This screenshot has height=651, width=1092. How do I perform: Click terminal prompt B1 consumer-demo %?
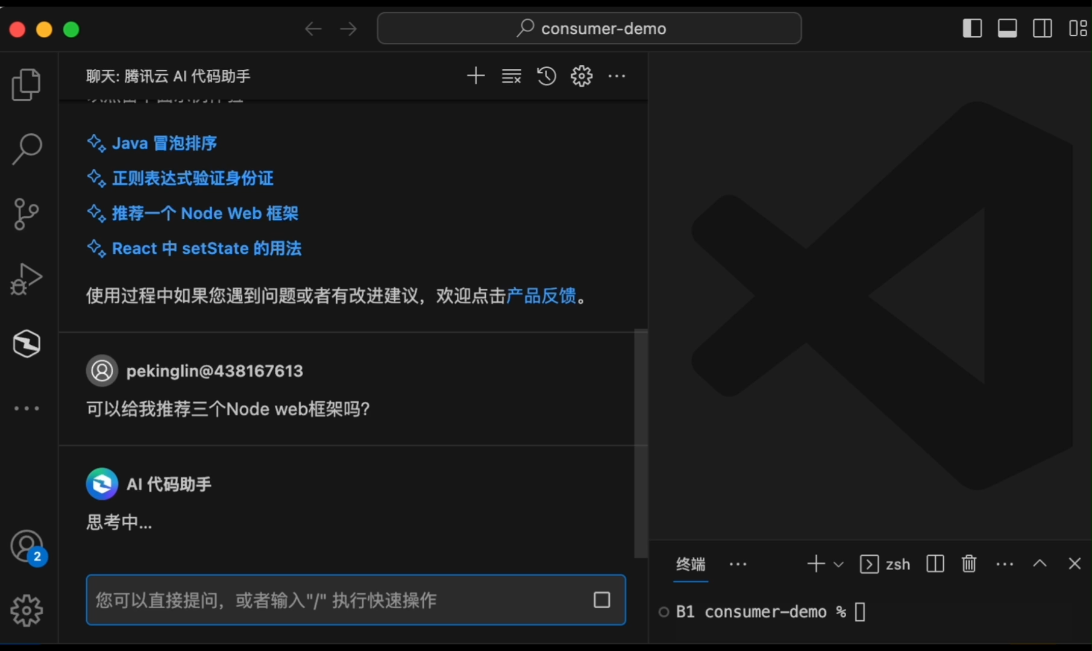[x=761, y=612]
